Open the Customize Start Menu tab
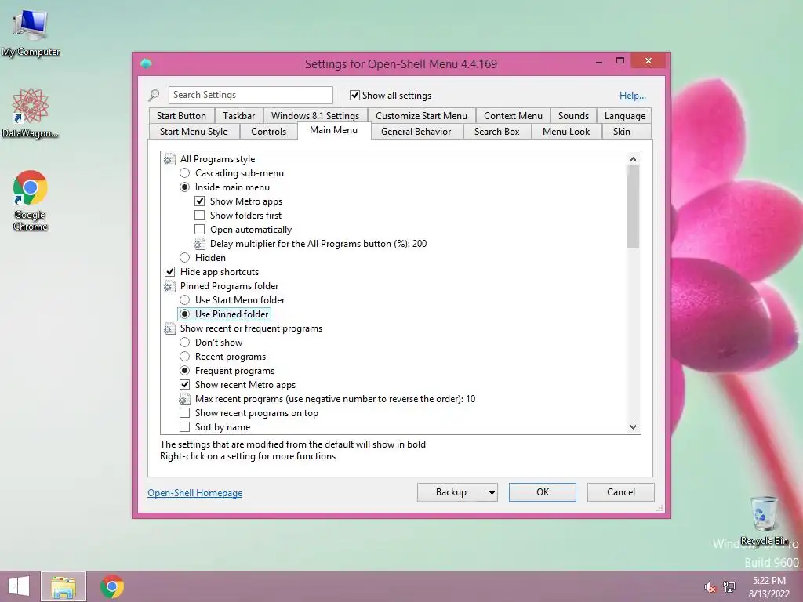The height and width of the screenshot is (602, 803). point(421,116)
